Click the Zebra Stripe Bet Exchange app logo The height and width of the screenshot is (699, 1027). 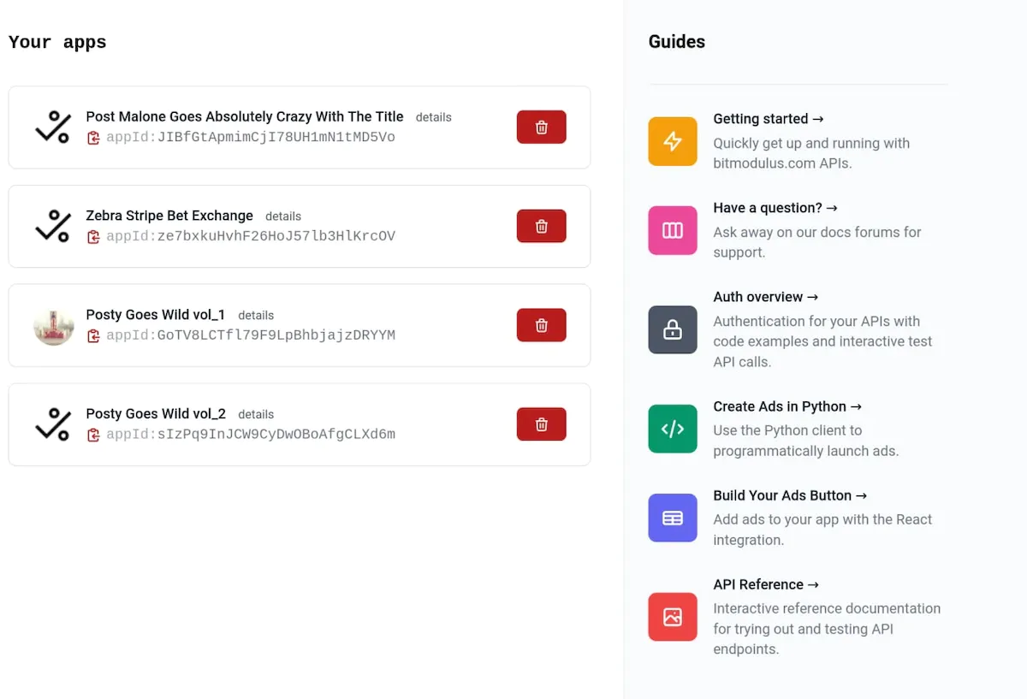[x=53, y=226]
